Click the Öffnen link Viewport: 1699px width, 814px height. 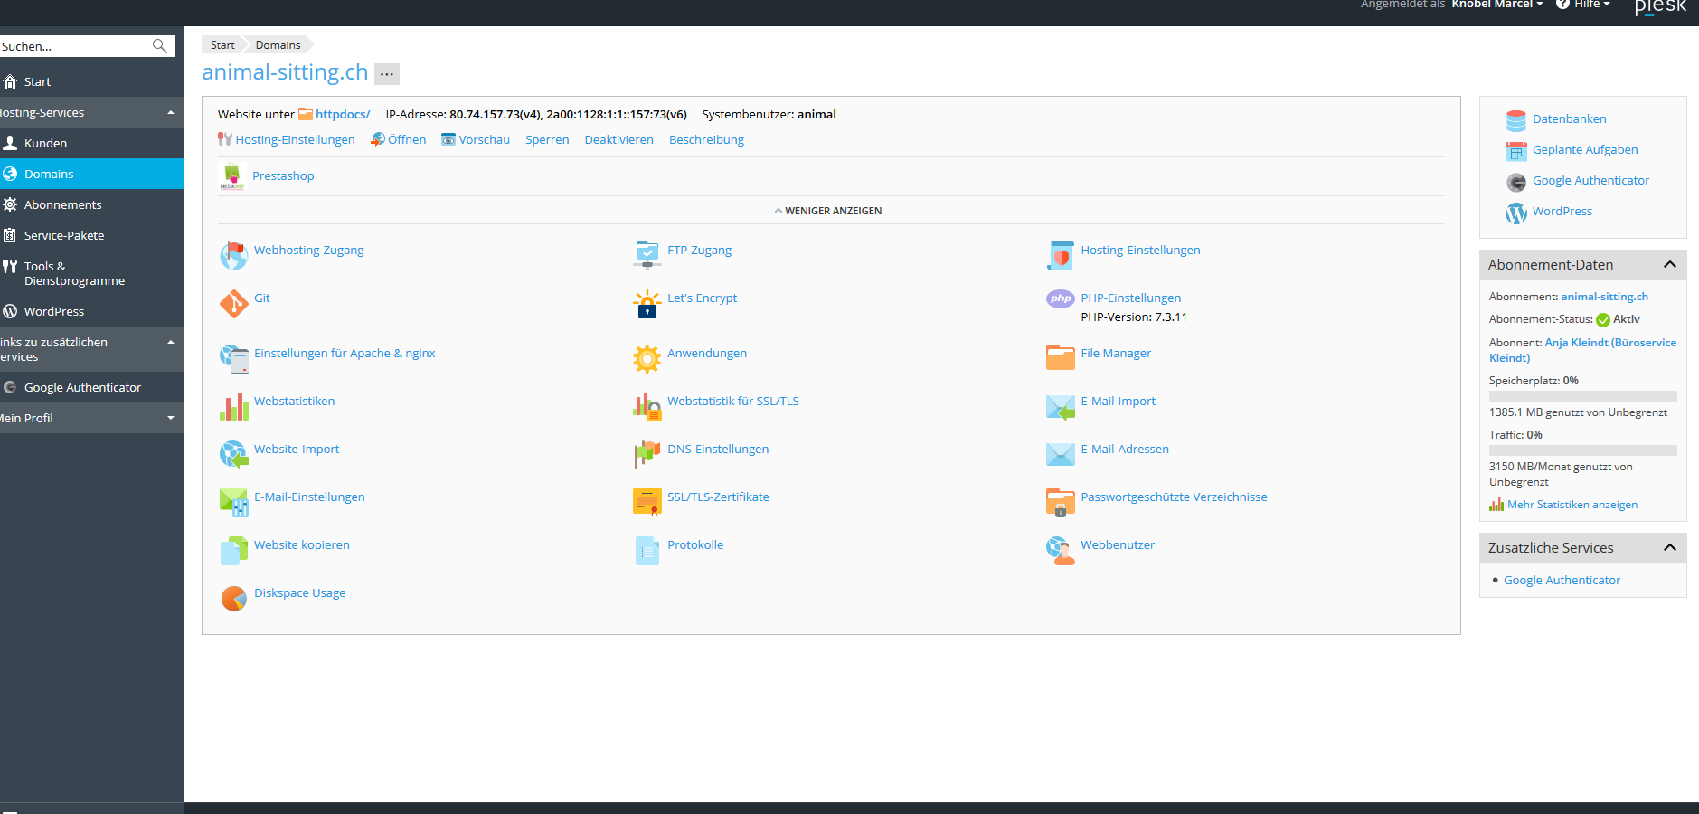click(407, 140)
